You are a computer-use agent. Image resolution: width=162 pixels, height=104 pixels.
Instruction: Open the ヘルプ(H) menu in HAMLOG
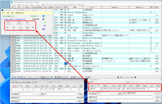pyautogui.click(x=38, y=5)
